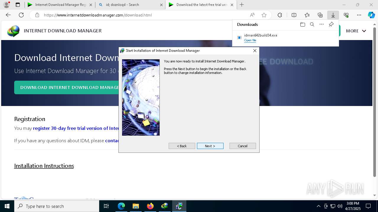Viewport: 378px width, 212px height.
Task: Search downloads with magnifier icon
Action: [x=312, y=24]
